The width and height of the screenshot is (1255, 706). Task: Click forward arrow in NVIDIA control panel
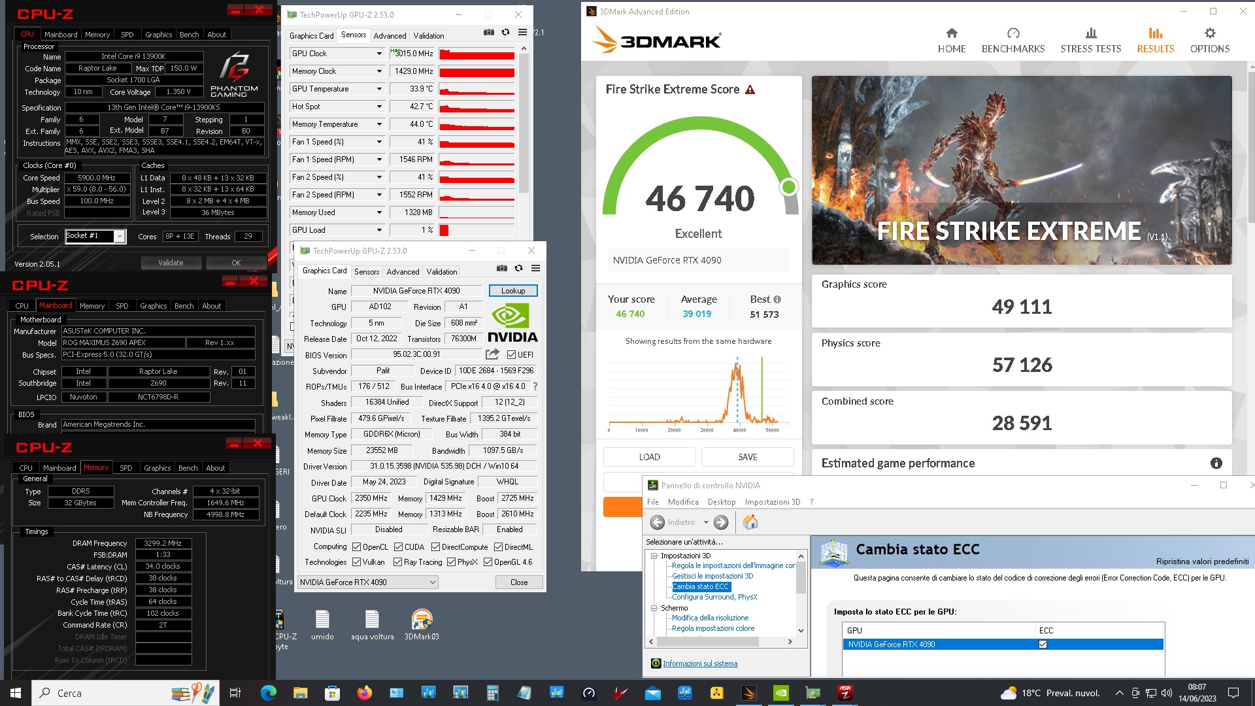(x=721, y=522)
